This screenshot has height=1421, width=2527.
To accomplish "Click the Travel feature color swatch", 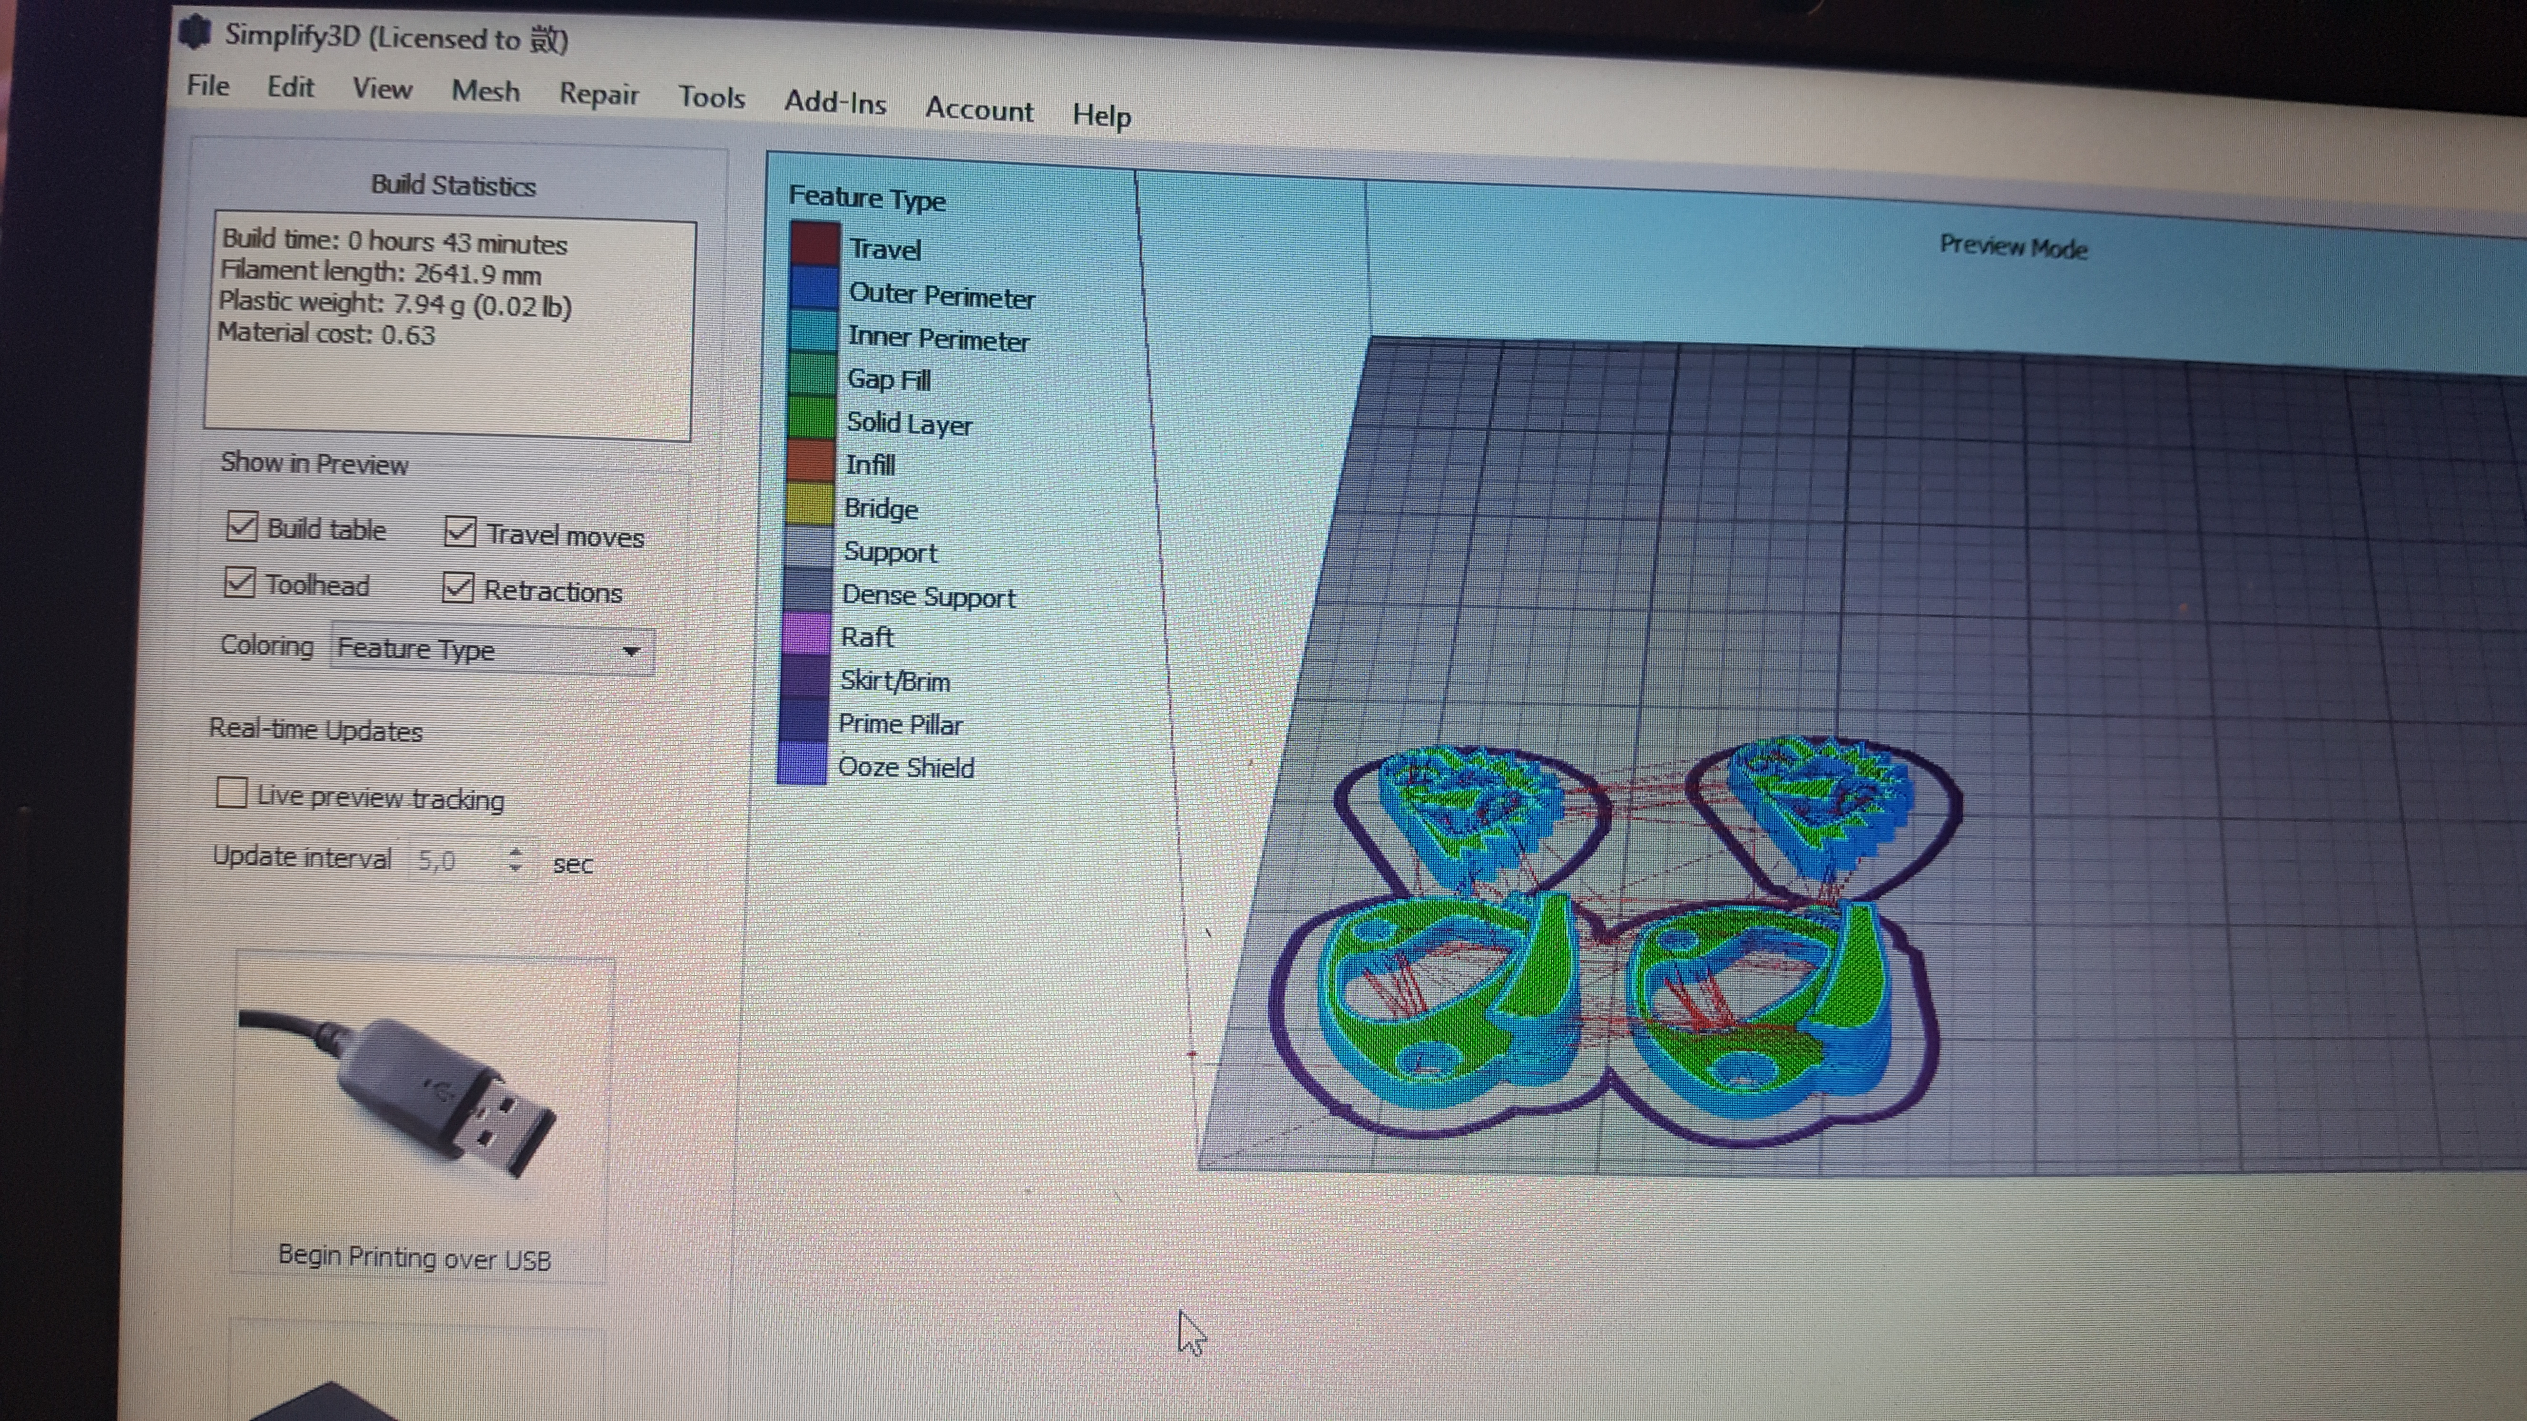I will click(x=815, y=244).
